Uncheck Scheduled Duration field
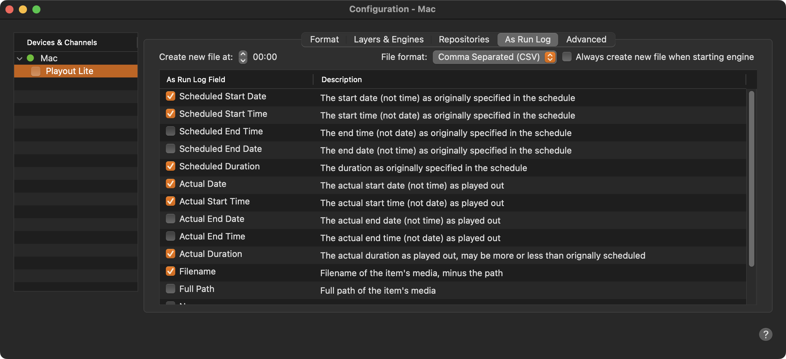 [171, 166]
